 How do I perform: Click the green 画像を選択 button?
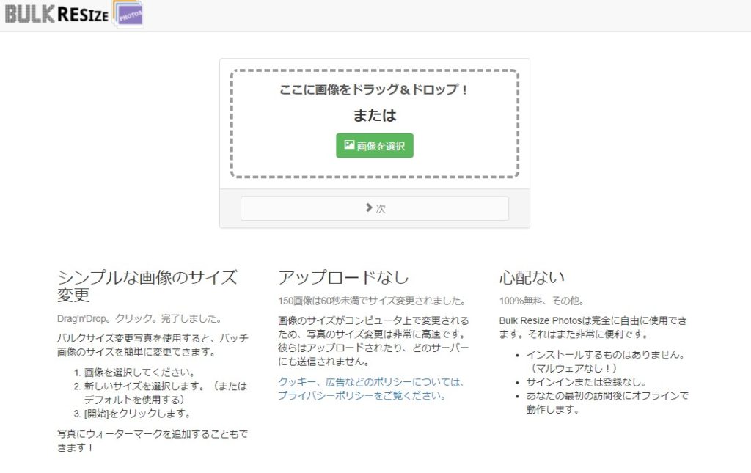click(x=375, y=145)
